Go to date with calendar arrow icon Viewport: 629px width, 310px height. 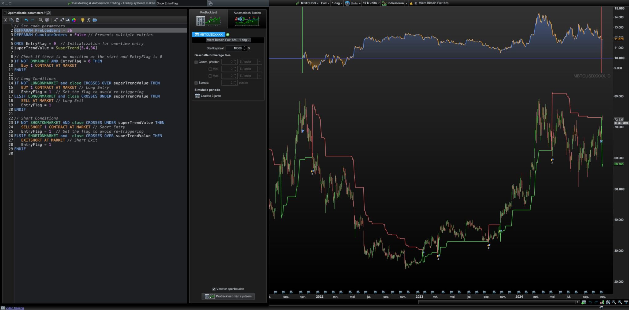(x=584, y=302)
